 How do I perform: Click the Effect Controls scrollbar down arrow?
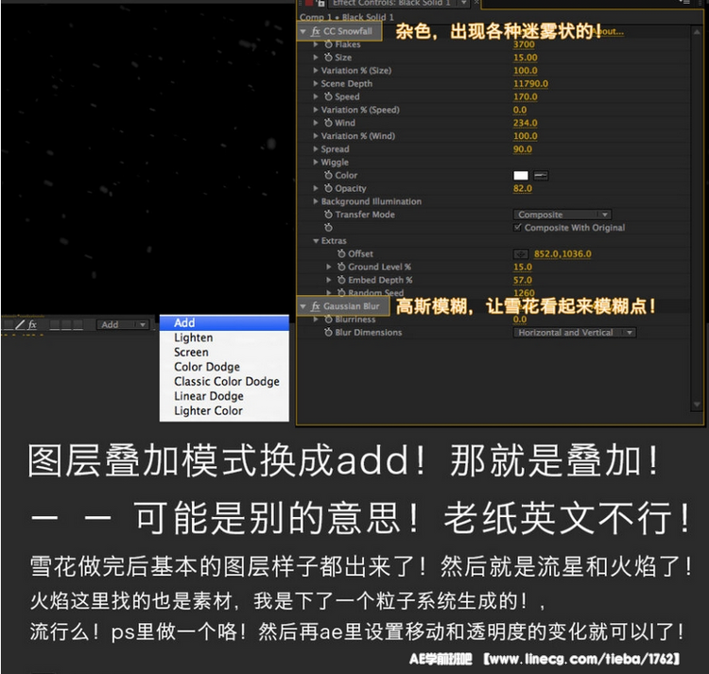coord(697,405)
